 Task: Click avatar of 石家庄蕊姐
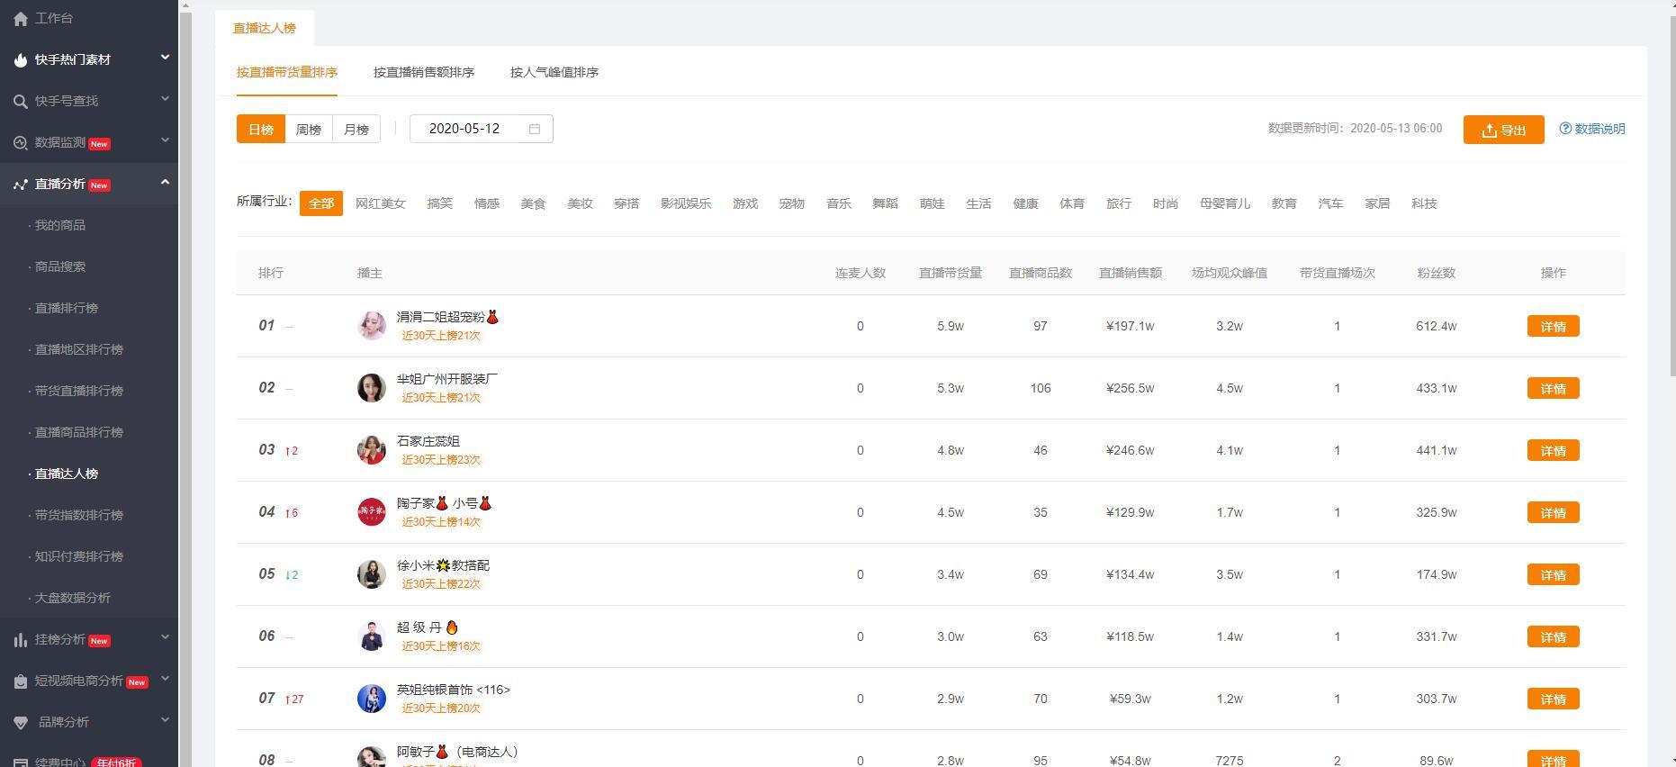371,450
